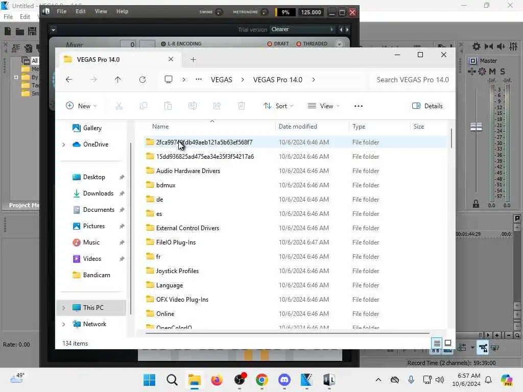Click the delete trash icon
The width and height of the screenshot is (523, 392).
[242, 106]
